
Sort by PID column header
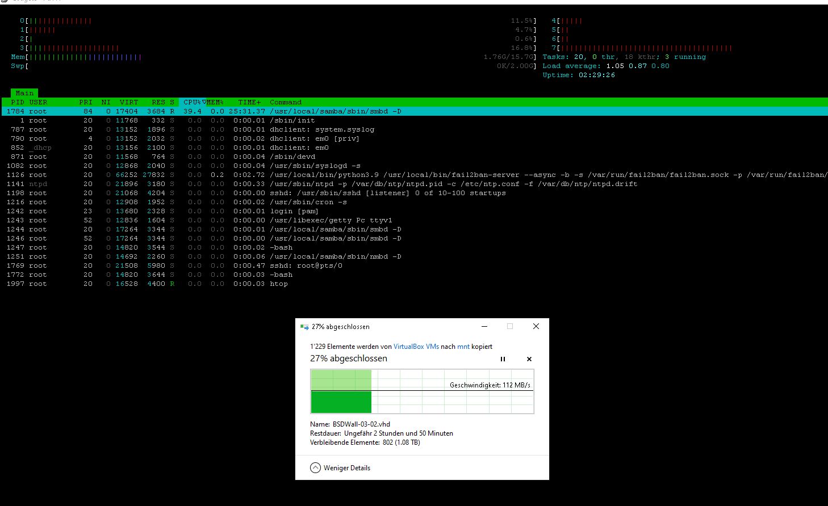(x=18, y=102)
